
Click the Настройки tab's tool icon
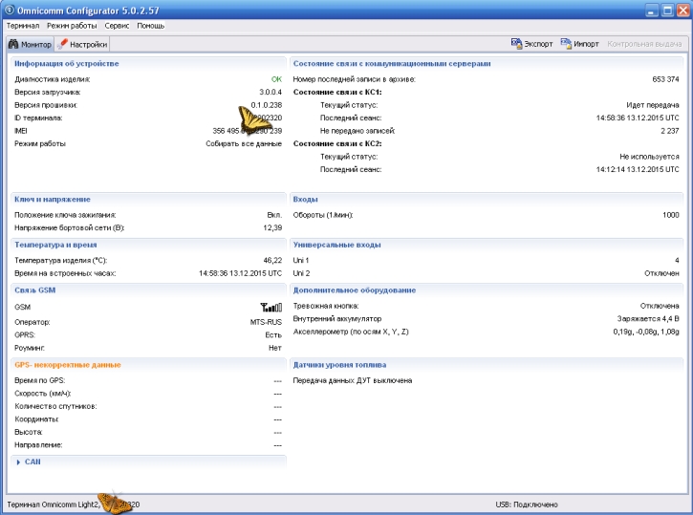coord(63,44)
